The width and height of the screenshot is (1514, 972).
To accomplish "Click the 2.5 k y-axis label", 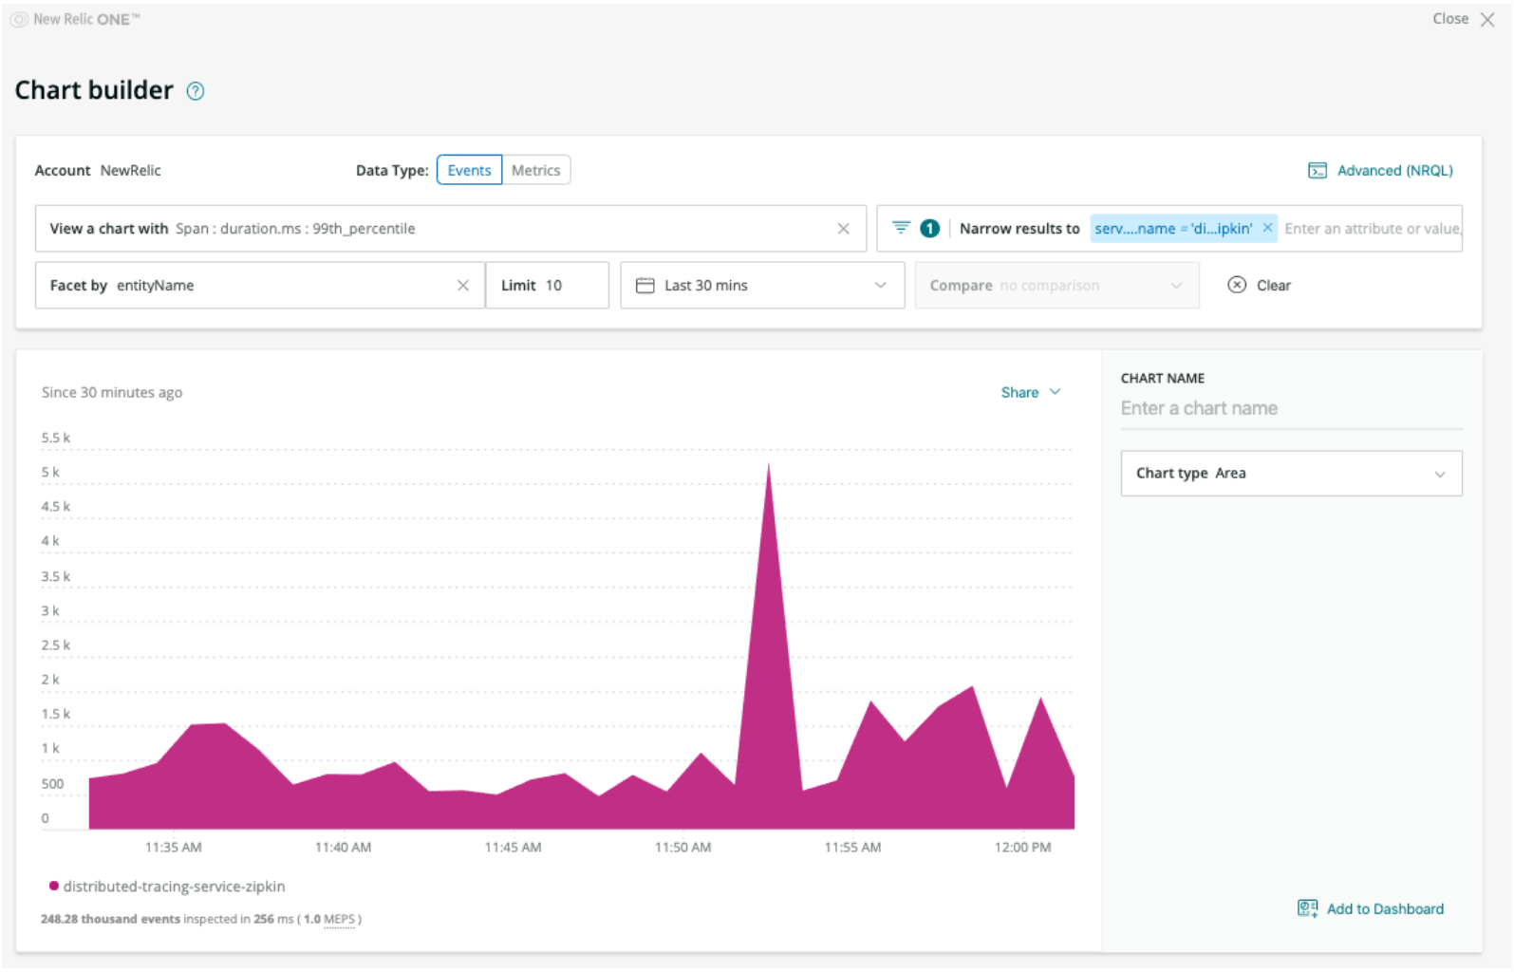I will point(55,645).
